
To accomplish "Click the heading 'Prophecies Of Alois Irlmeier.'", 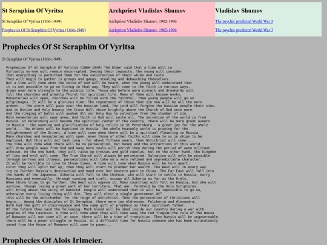I will tap(52, 240).
